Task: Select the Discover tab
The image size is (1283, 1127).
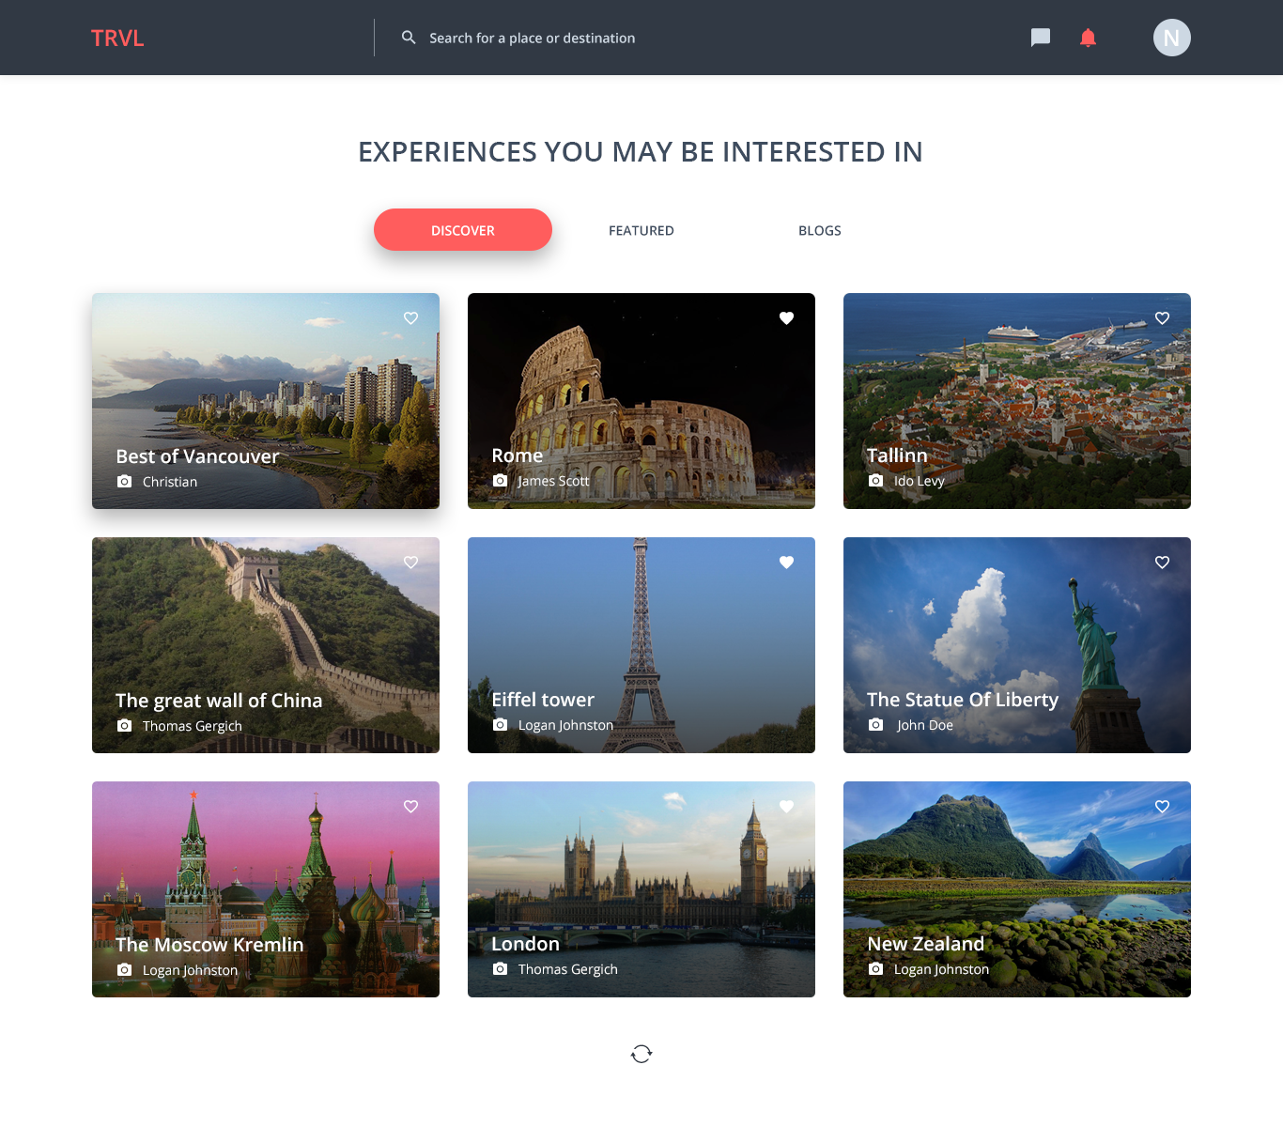Action: pos(463,230)
